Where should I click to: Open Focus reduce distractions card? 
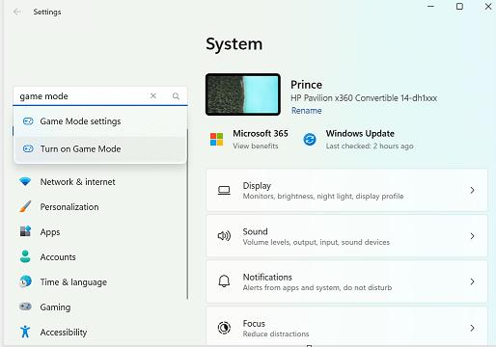(x=346, y=327)
